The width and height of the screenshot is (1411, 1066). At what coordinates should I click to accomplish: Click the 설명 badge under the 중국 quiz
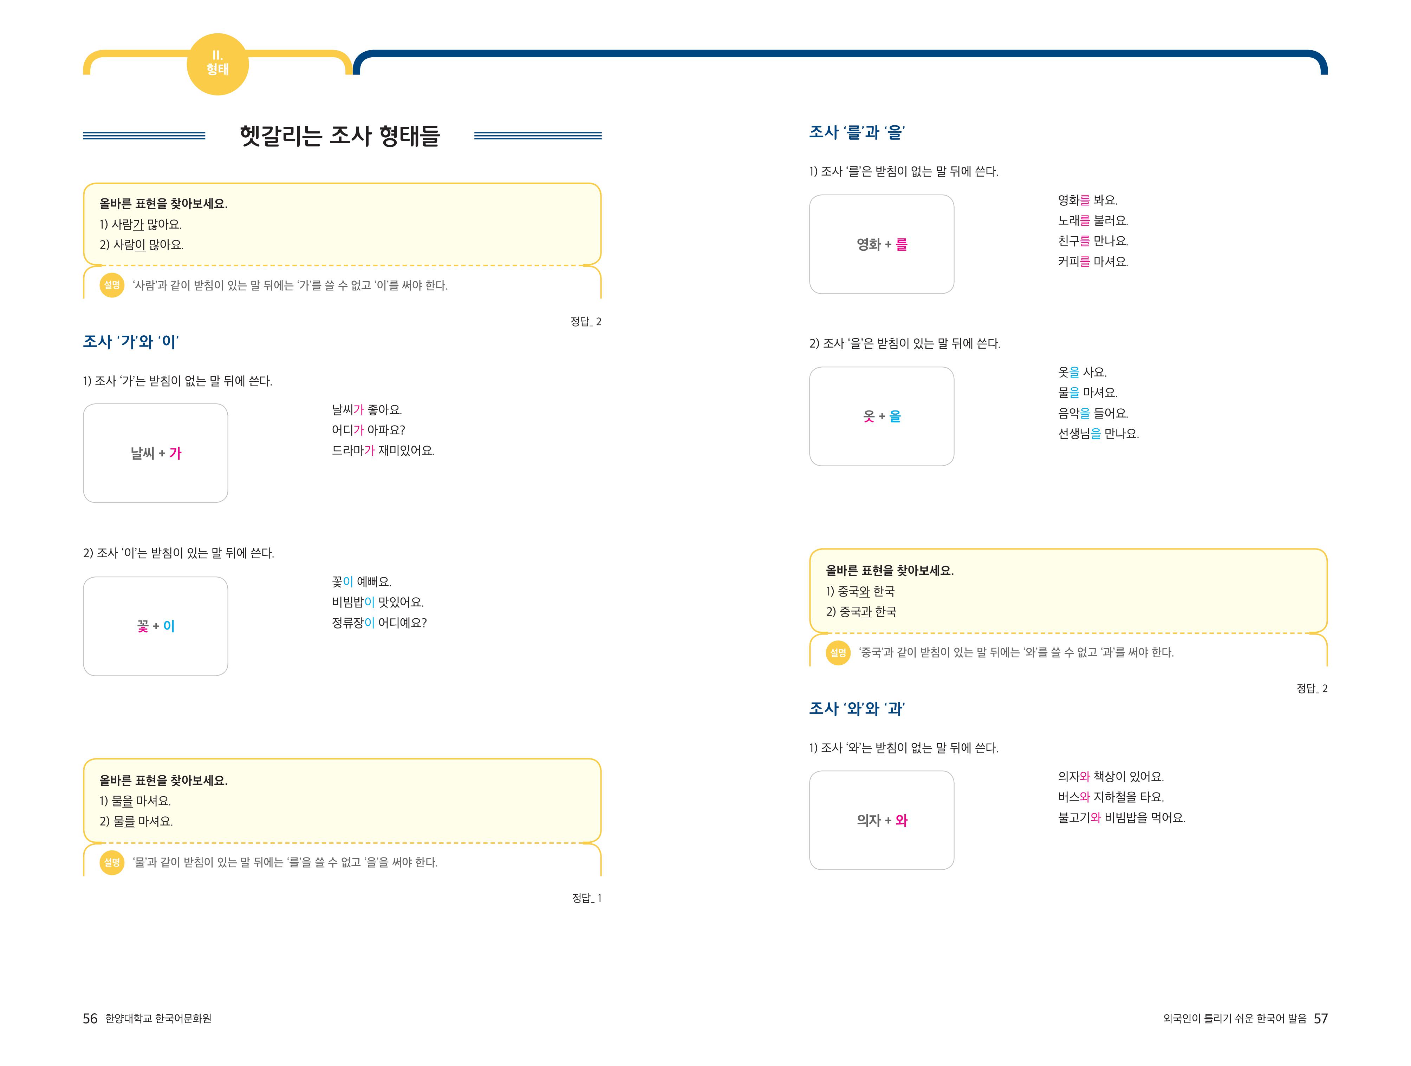838,652
